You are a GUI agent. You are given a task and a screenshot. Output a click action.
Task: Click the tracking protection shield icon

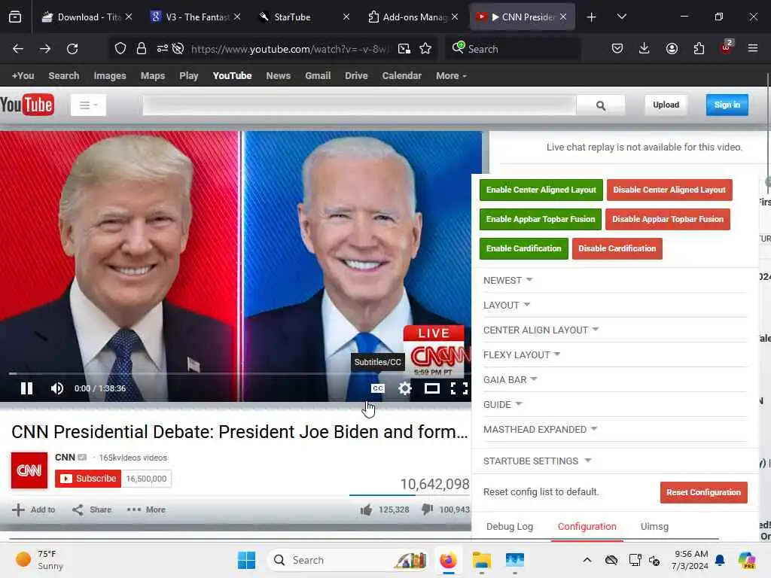click(120, 48)
